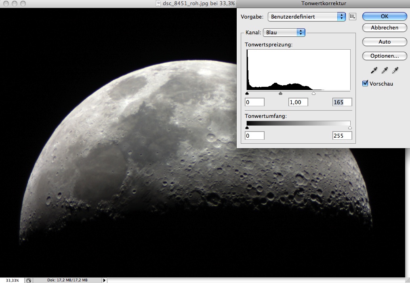Open the Kanal channel dropdown
The height and width of the screenshot is (283, 410).
point(284,32)
